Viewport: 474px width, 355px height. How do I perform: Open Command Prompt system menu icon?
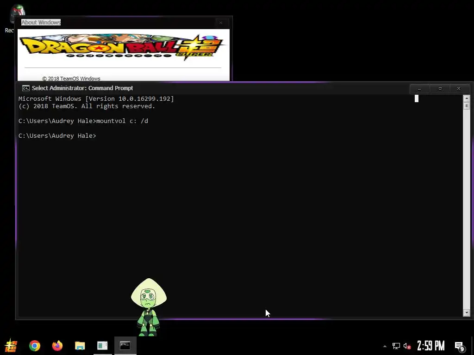click(26, 88)
